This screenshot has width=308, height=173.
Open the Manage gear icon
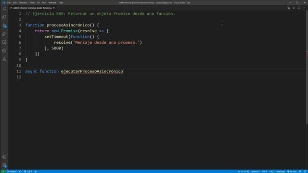pyautogui.click(x=4, y=165)
